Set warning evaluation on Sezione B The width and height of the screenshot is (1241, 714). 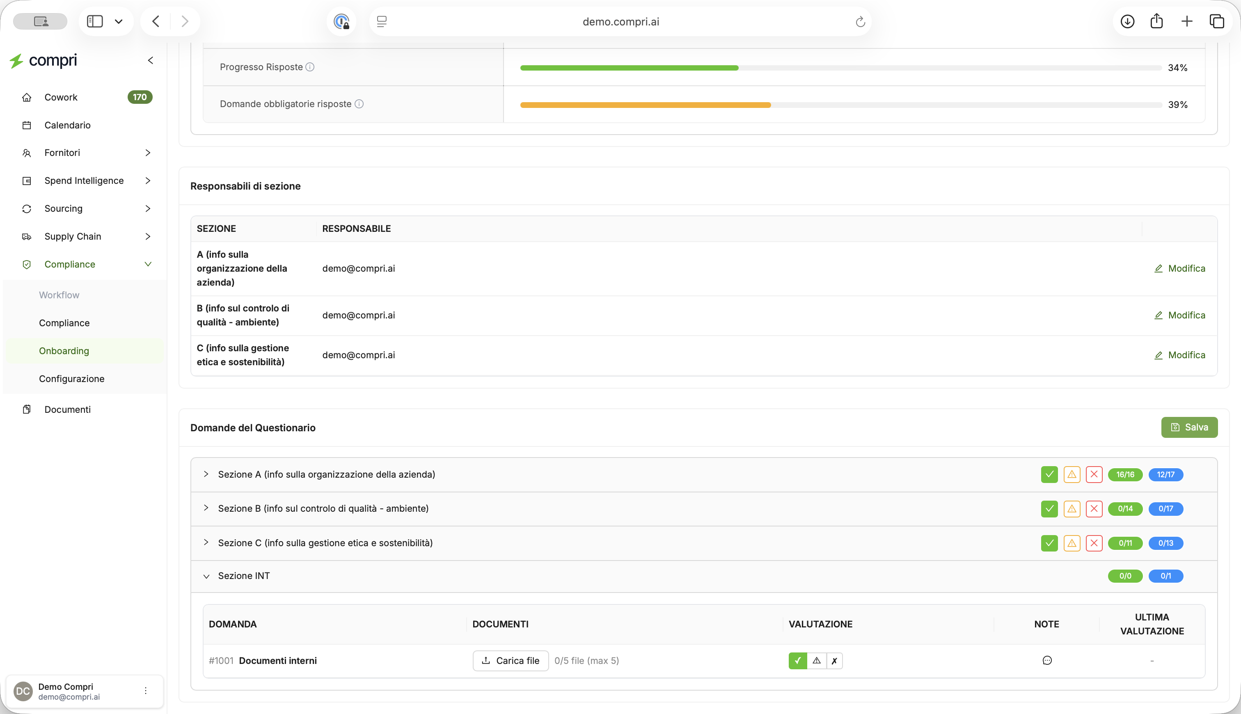click(1072, 508)
